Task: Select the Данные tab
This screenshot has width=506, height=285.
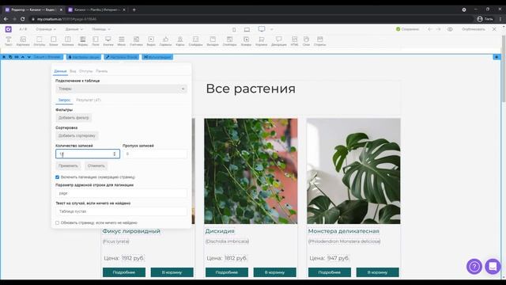Action: [x=60, y=71]
